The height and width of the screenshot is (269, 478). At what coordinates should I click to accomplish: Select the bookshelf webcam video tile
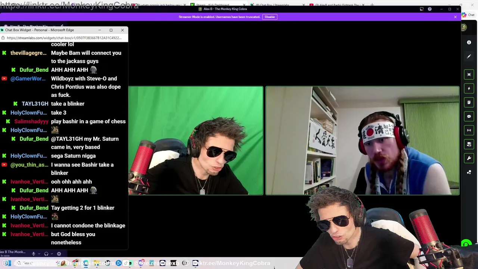pyautogui.click(x=362, y=140)
